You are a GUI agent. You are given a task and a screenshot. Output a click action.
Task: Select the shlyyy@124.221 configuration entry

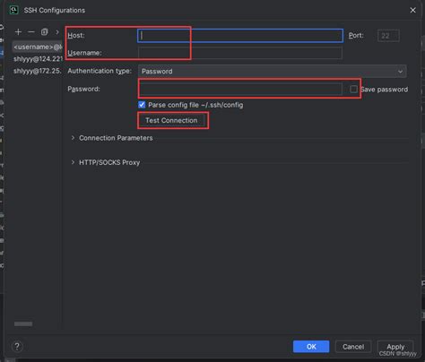click(38, 59)
